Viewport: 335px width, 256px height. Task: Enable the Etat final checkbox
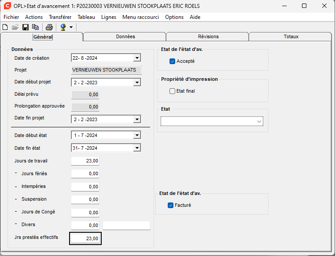pyautogui.click(x=172, y=91)
